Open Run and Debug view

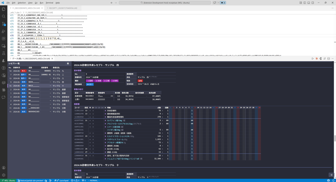click(4, 31)
